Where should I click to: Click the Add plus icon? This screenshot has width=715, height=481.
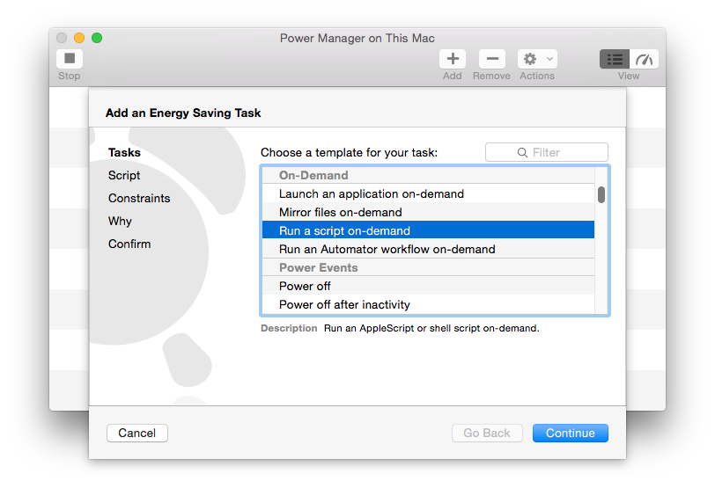(x=453, y=59)
